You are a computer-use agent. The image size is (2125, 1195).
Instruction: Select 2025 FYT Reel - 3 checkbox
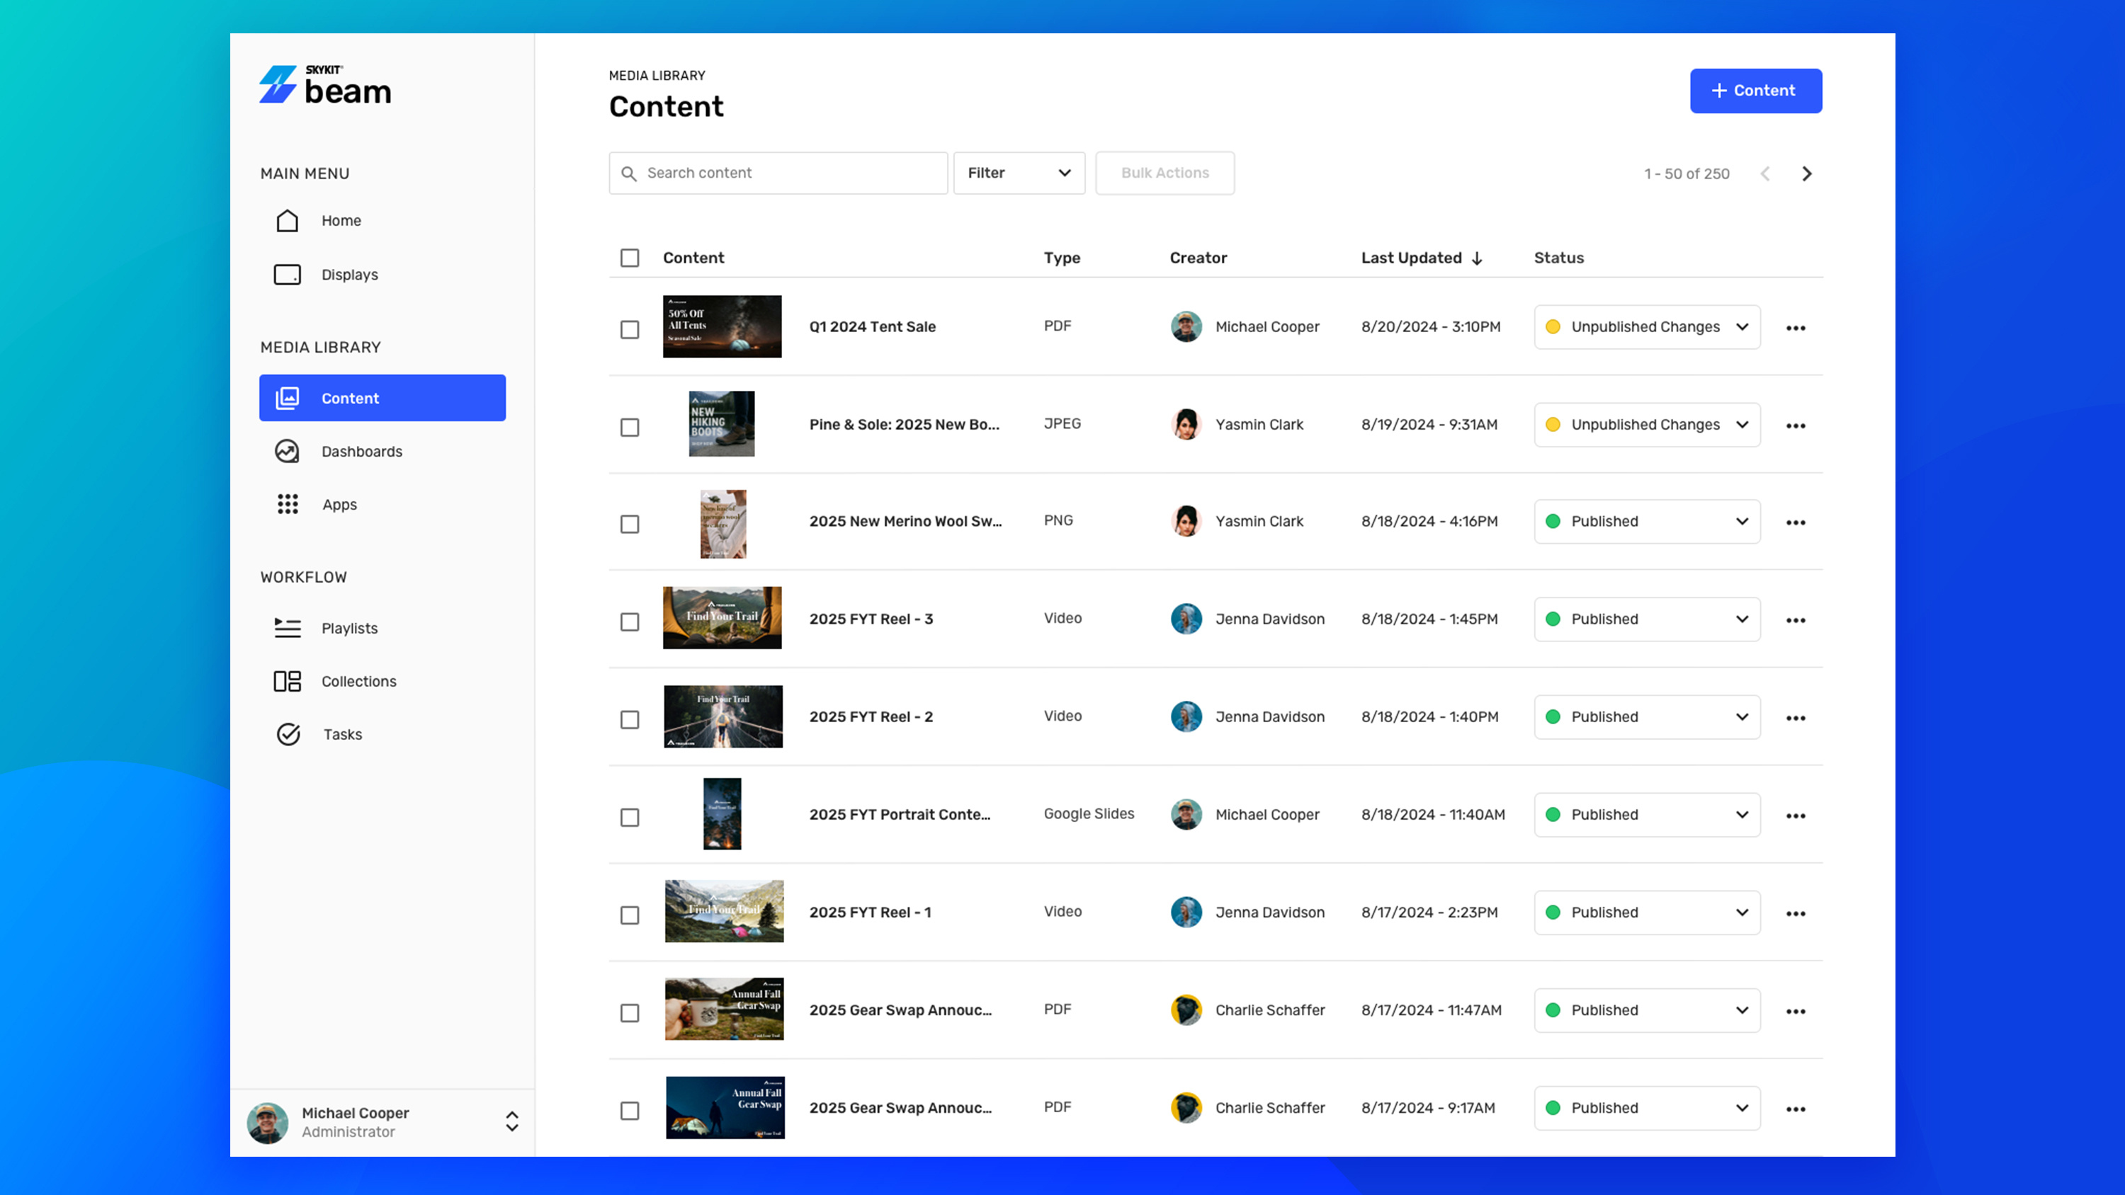pos(630,622)
